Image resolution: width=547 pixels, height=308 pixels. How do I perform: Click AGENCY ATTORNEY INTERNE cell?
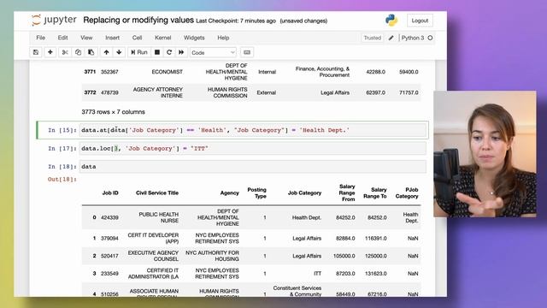157,92
